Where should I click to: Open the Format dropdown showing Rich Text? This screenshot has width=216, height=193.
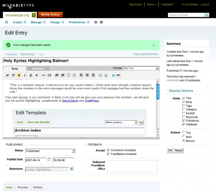point(141,68)
